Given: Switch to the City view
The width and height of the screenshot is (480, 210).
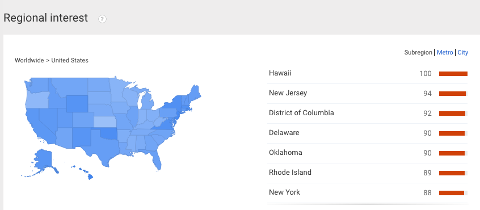Looking at the screenshot, I should (463, 52).
